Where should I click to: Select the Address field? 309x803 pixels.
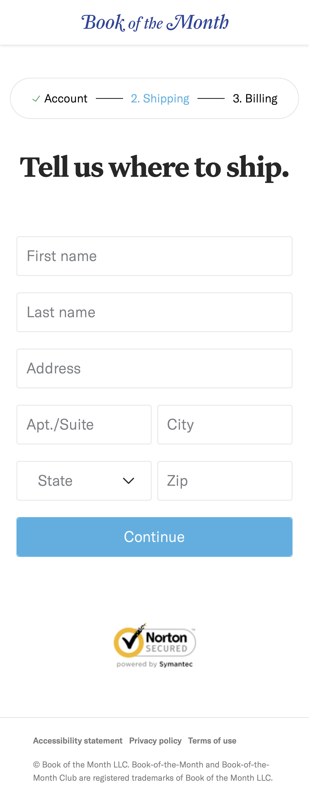[154, 368]
